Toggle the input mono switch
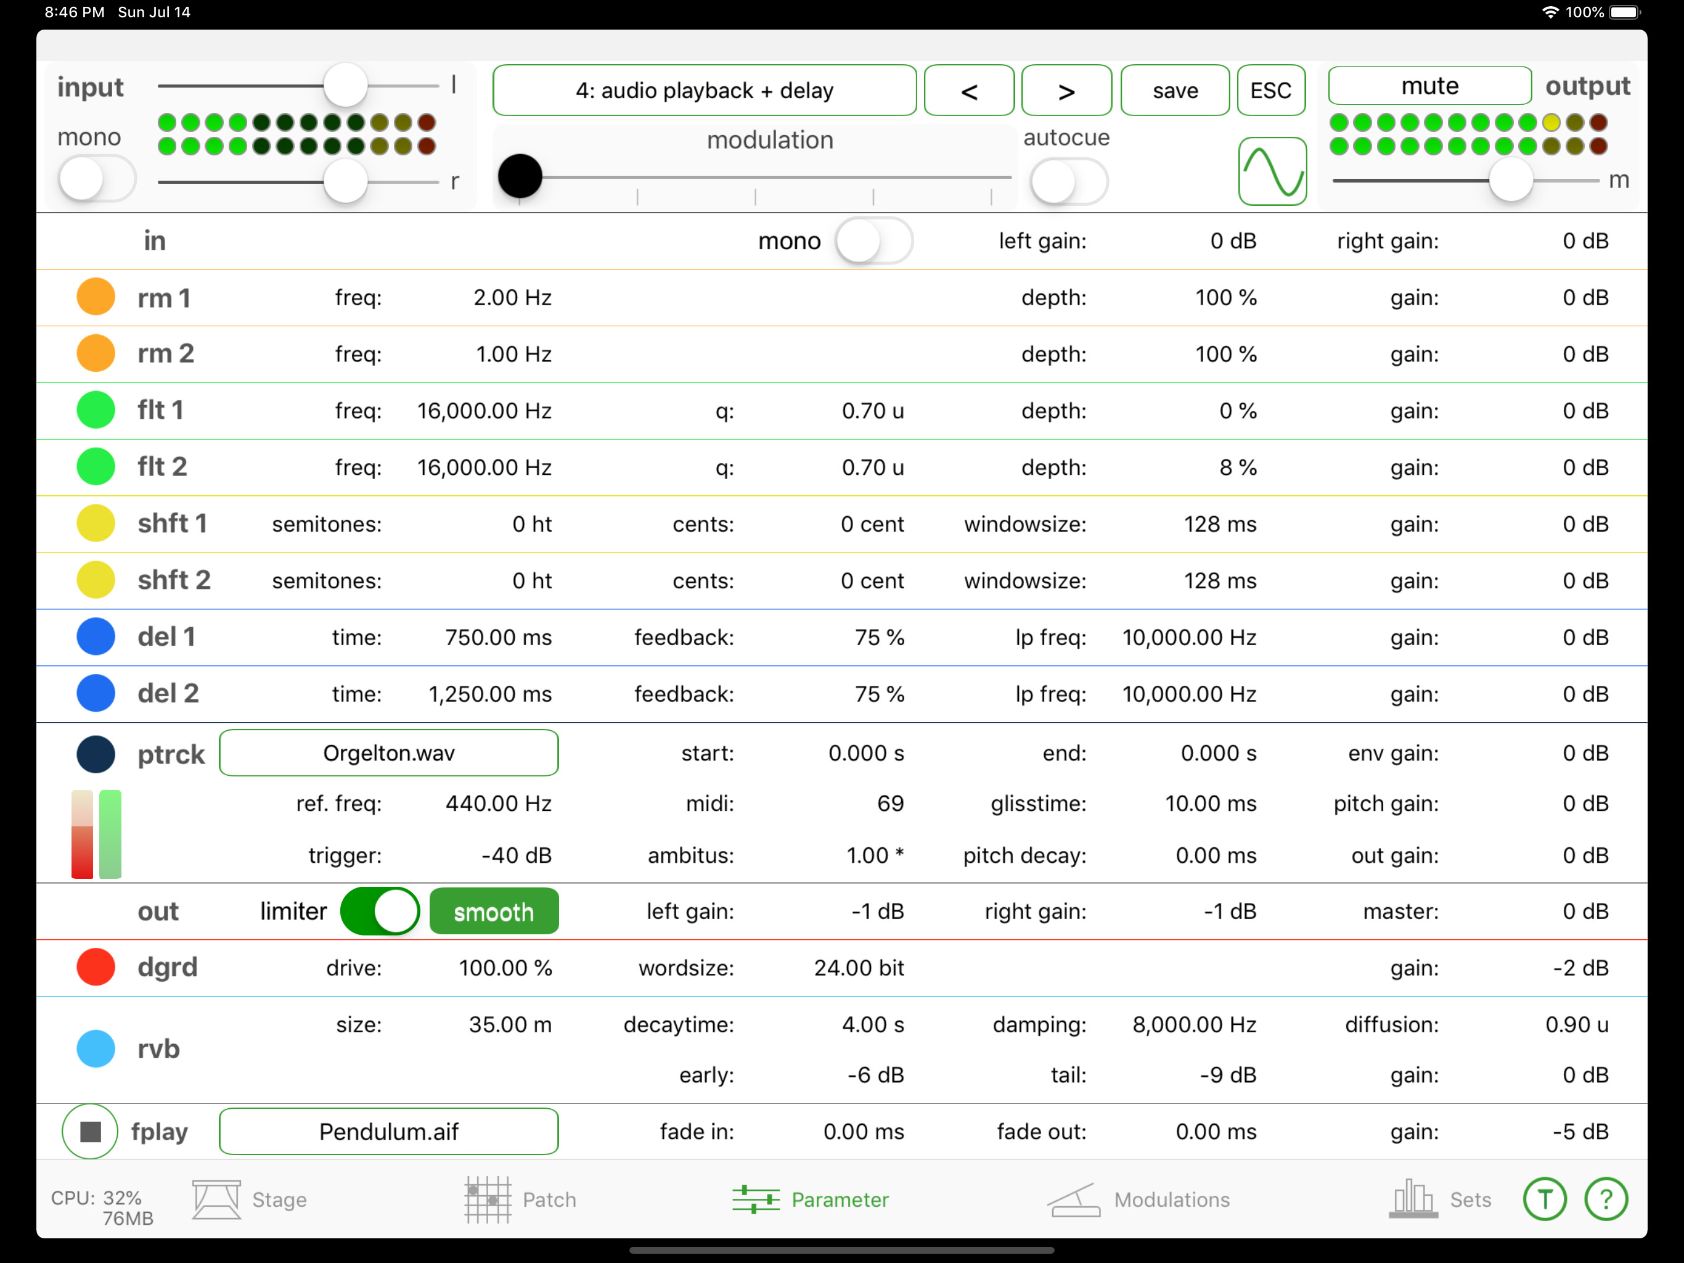This screenshot has width=1684, height=1263. [97, 180]
